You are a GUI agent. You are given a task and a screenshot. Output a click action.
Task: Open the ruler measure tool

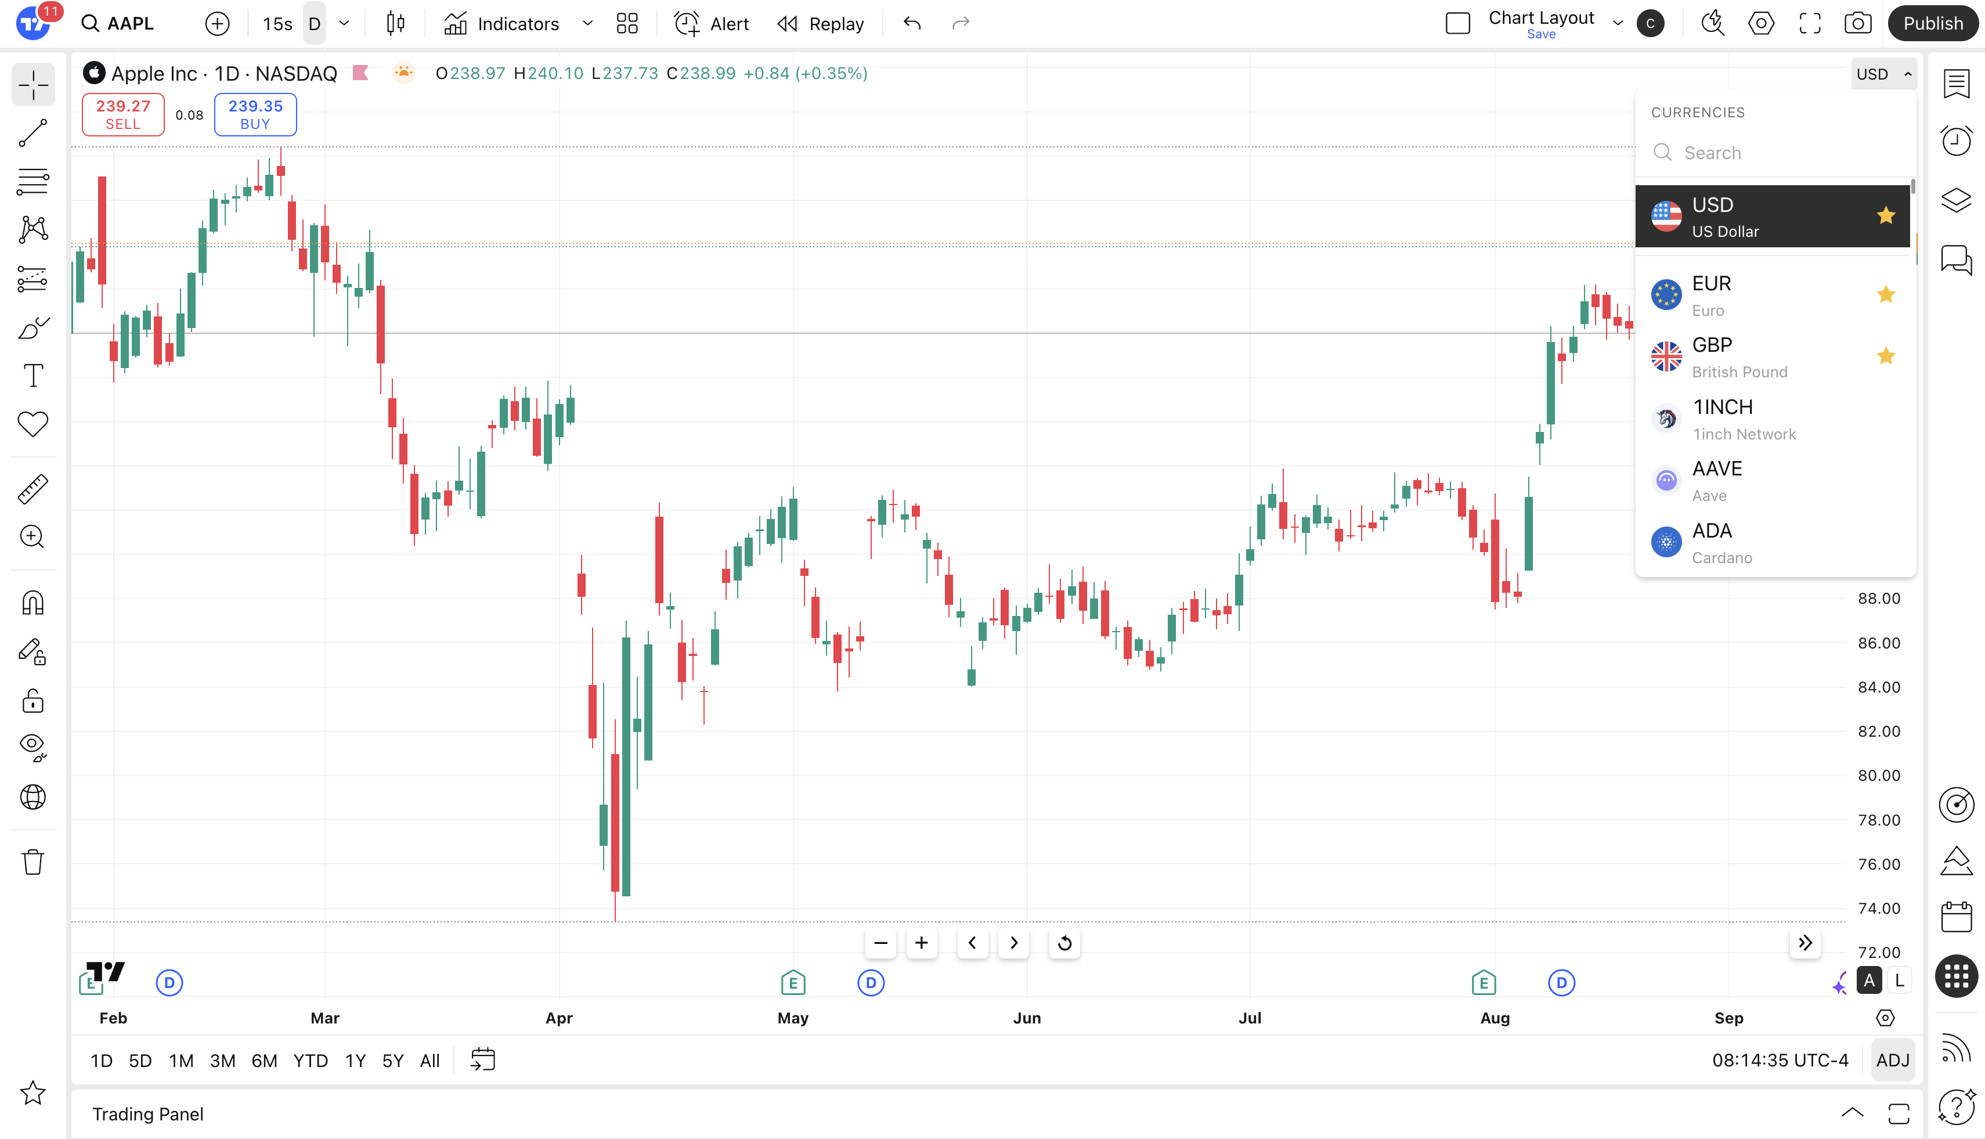33,489
